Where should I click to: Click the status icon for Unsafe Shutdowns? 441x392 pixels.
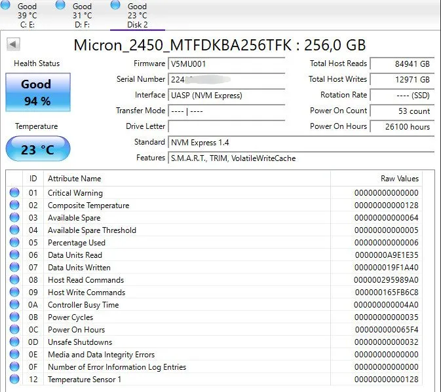tap(14, 342)
